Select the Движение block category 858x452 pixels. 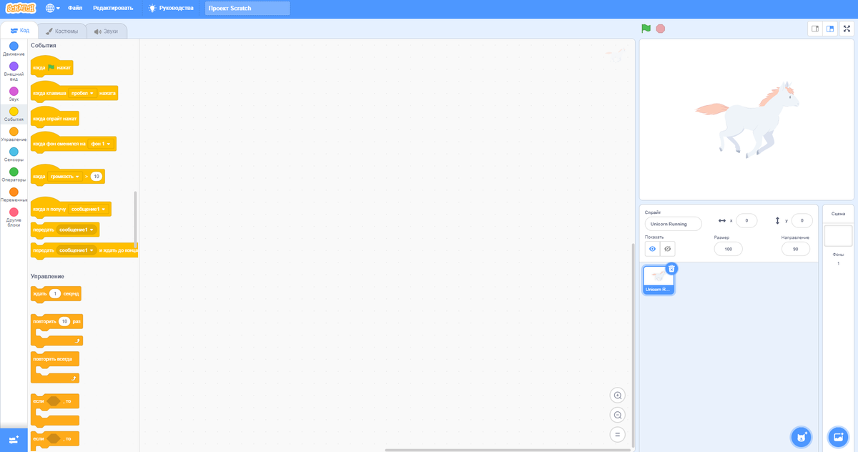click(14, 49)
